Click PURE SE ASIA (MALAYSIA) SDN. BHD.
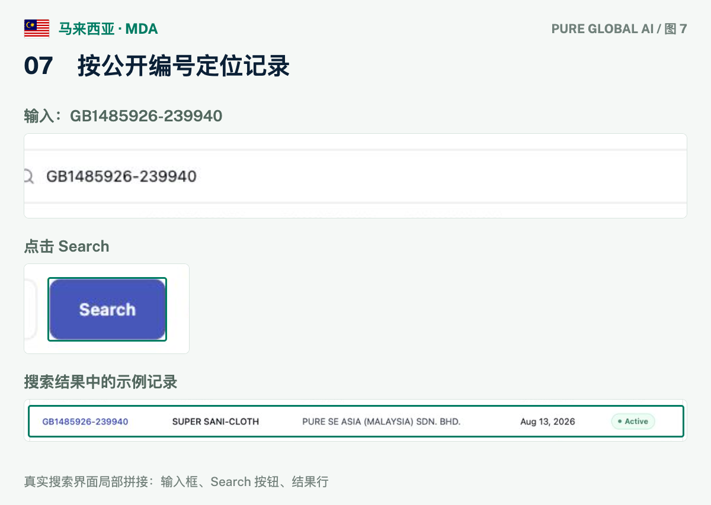Image resolution: width=711 pixels, height=505 pixels. pos(382,422)
